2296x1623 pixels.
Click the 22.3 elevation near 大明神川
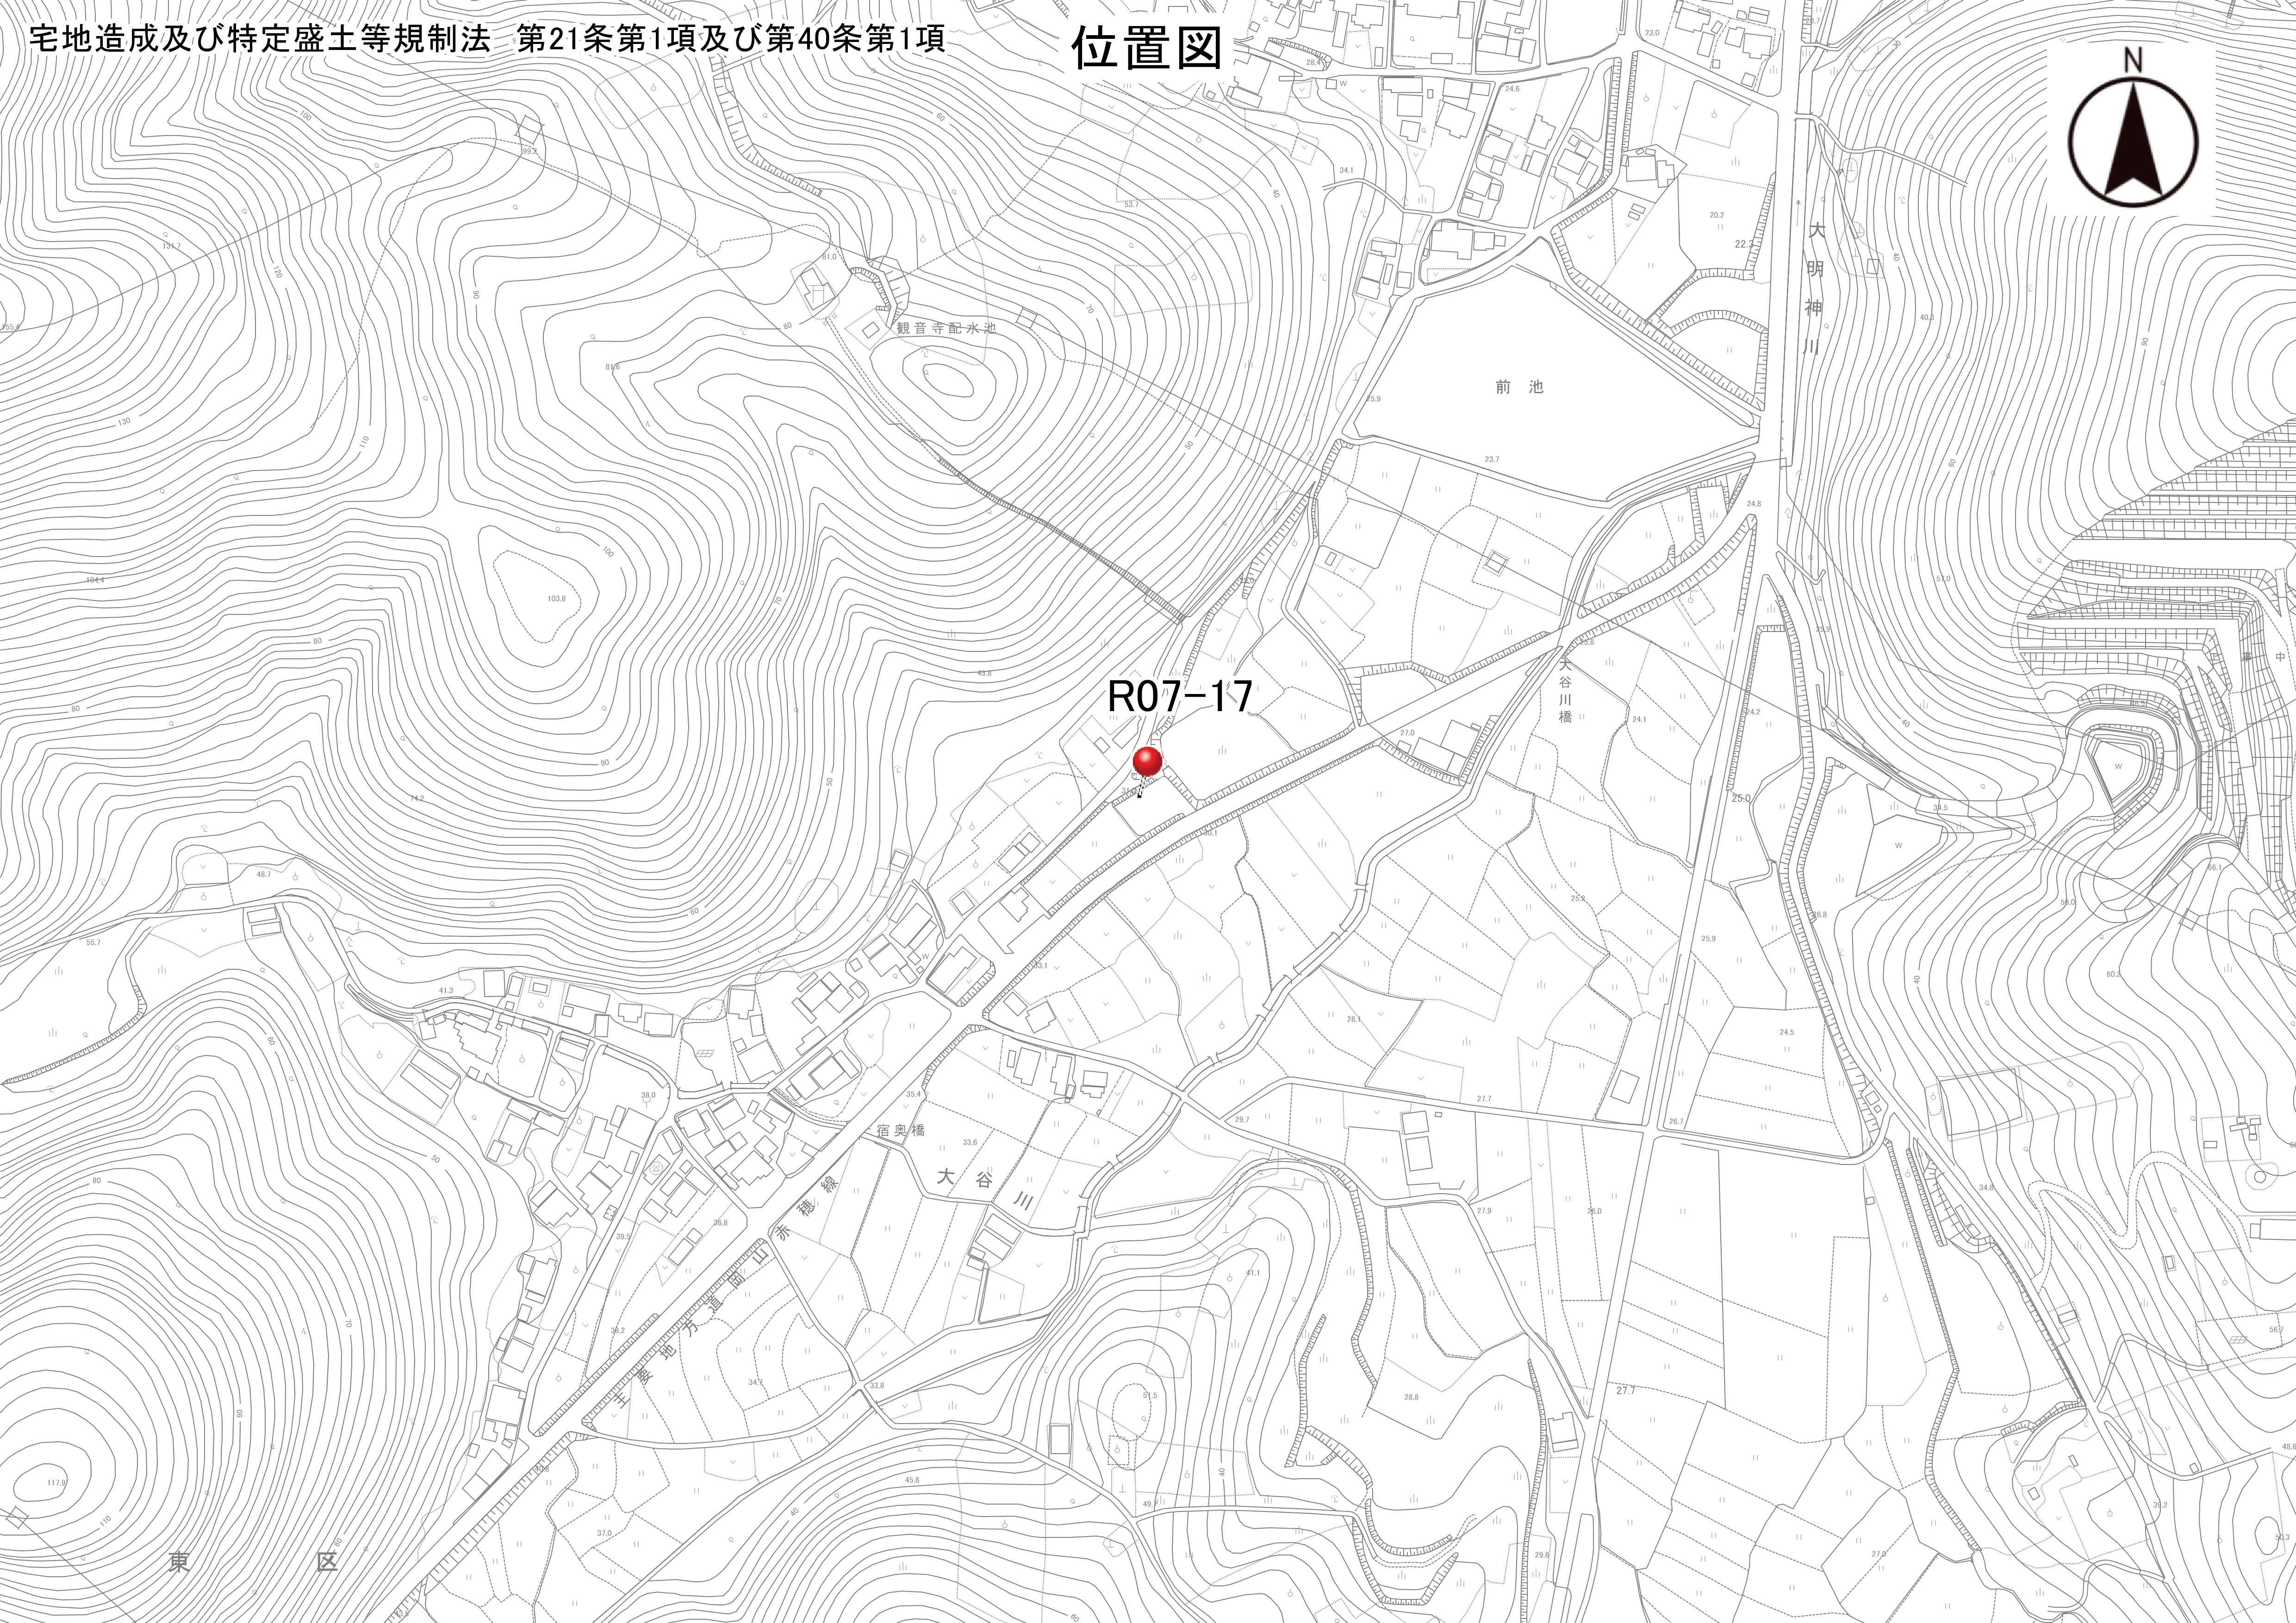[x=1744, y=245]
